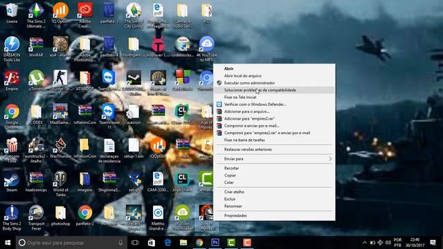Select the uTorrent desktop icon
Viewport: 443px width, 249px height.
[36, 80]
